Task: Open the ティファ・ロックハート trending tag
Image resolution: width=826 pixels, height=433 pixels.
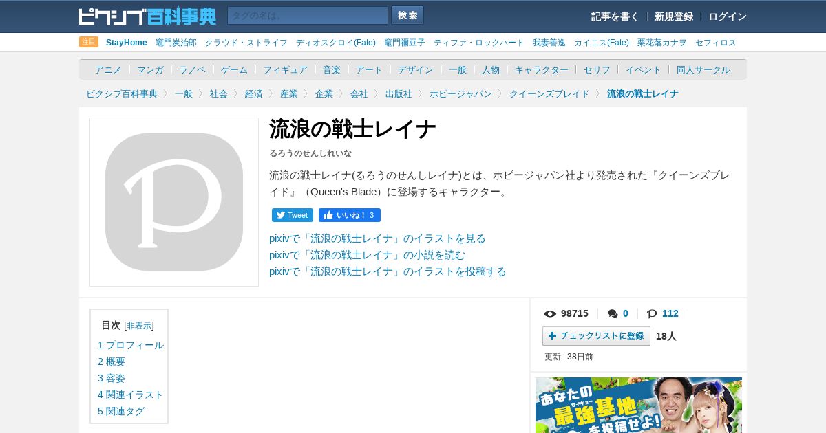Action: pos(479,43)
